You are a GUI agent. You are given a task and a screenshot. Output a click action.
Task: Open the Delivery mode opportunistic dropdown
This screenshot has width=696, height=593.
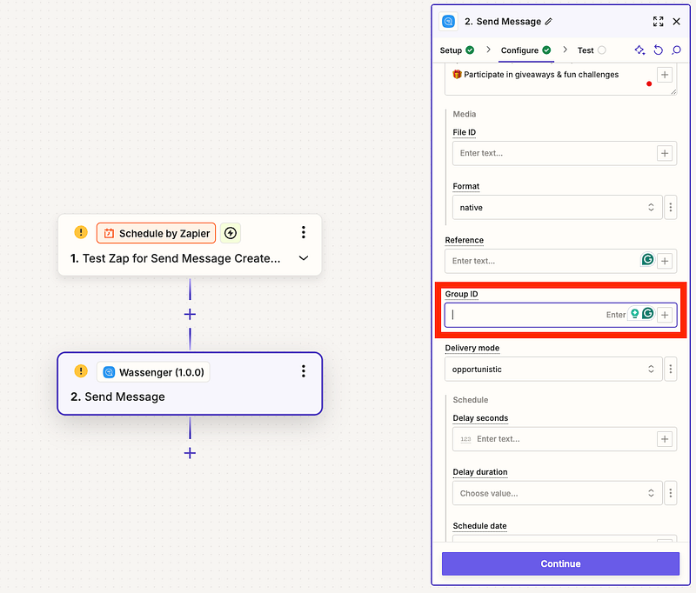click(552, 369)
